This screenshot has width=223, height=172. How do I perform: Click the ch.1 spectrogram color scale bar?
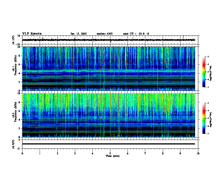click(204, 72)
